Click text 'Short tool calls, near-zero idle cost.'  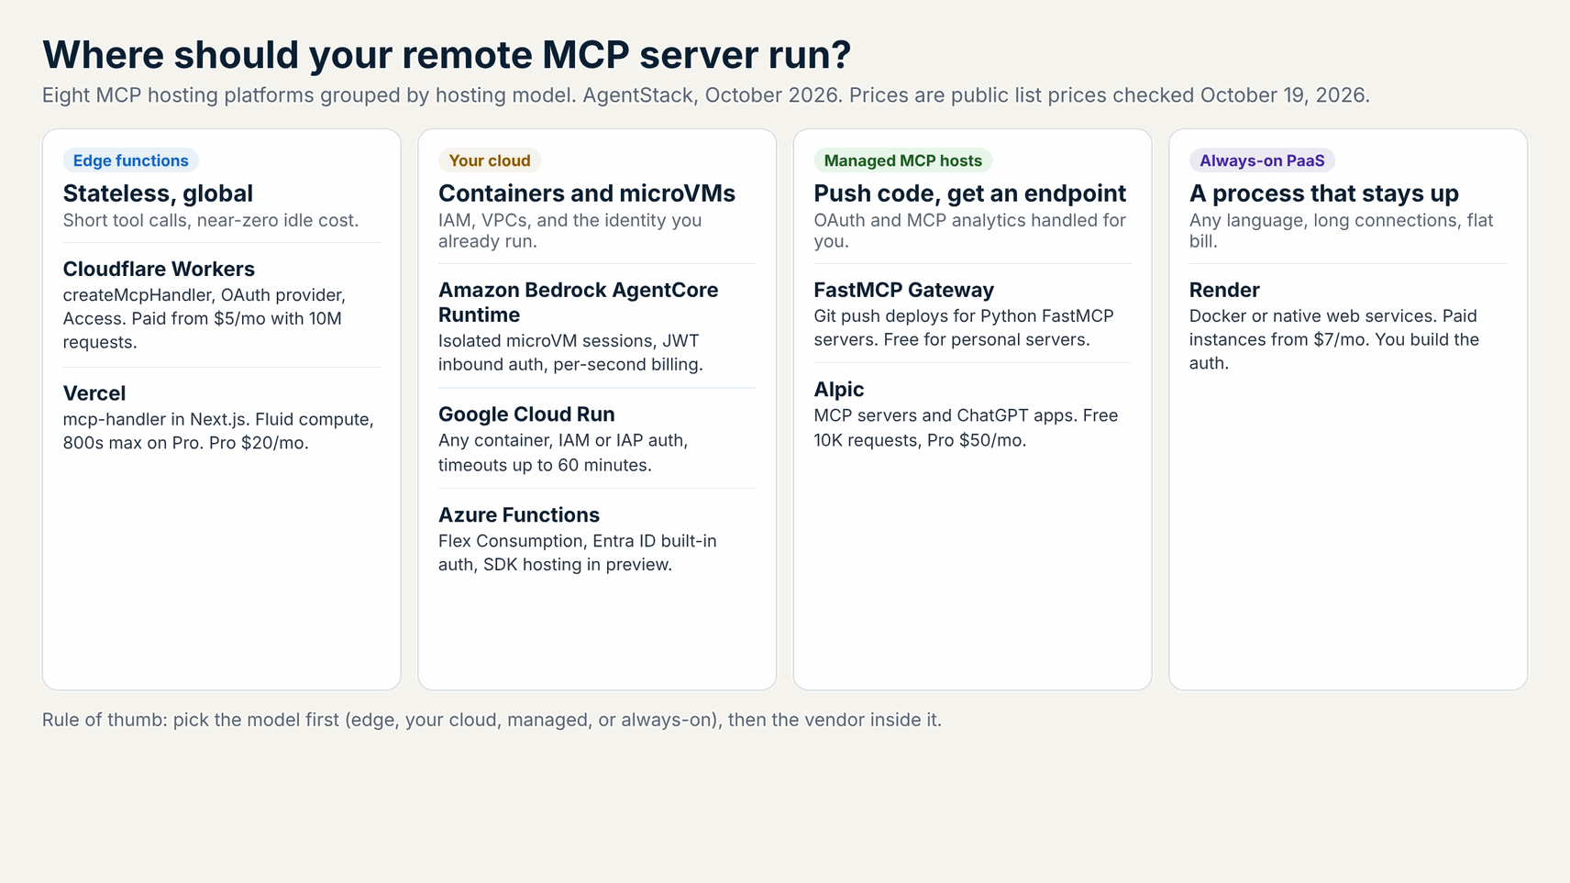210,220
